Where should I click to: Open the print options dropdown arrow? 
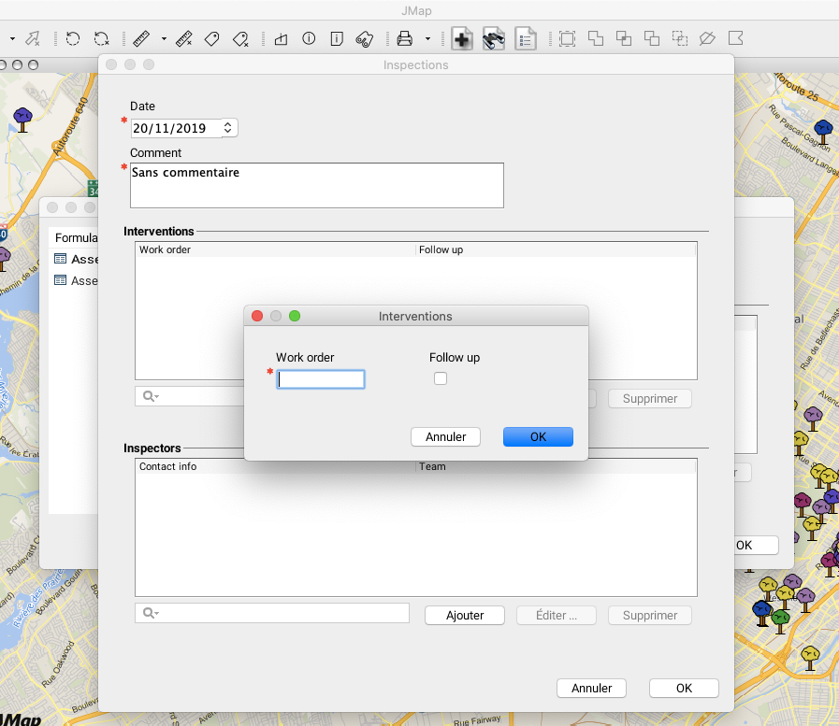[x=427, y=38]
